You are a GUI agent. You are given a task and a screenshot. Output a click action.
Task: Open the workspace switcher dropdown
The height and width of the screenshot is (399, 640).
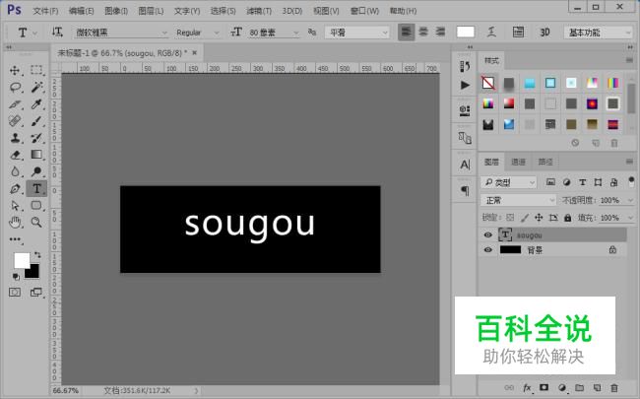coord(599,33)
